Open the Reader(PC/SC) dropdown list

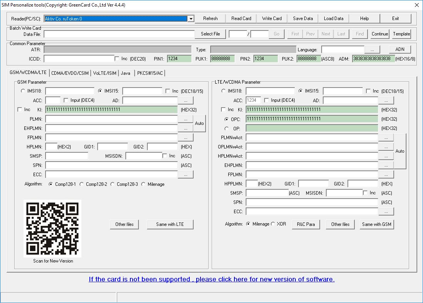click(190, 19)
